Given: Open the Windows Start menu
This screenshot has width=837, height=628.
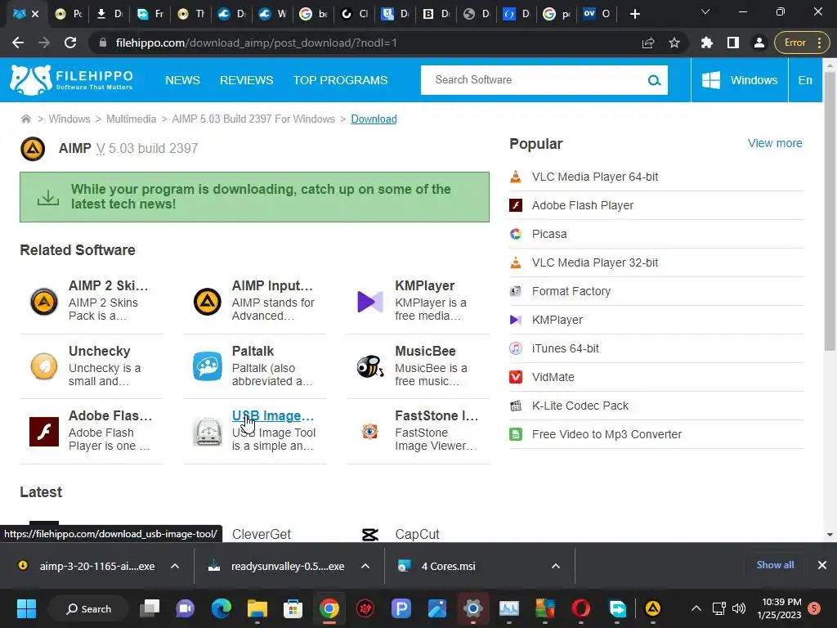Looking at the screenshot, I should [26, 608].
